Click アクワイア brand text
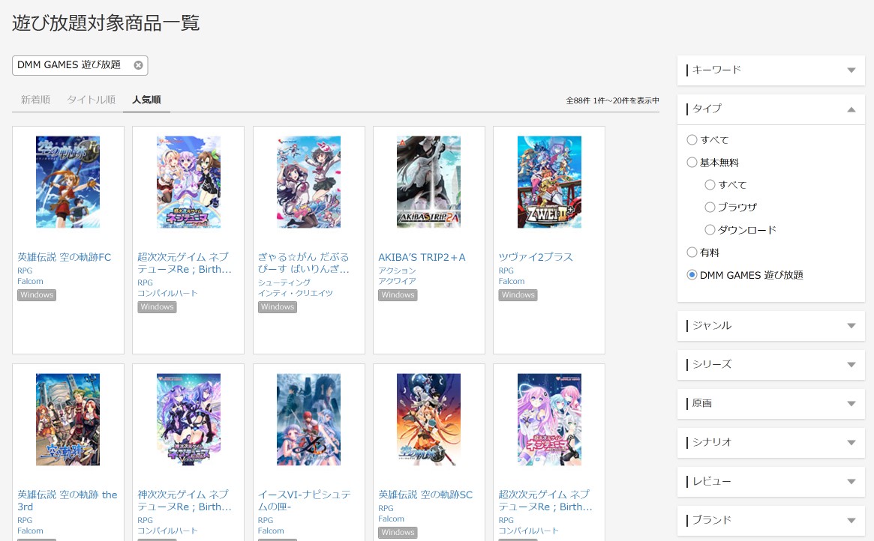Image resolution: width=874 pixels, height=541 pixels. pos(397,281)
